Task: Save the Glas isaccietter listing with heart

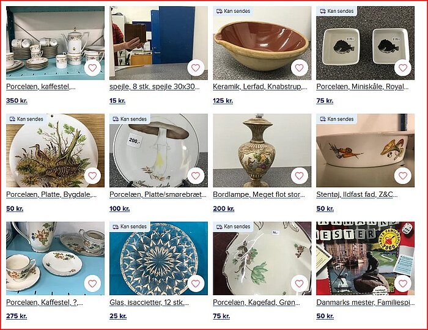Action: (x=196, y=284)
